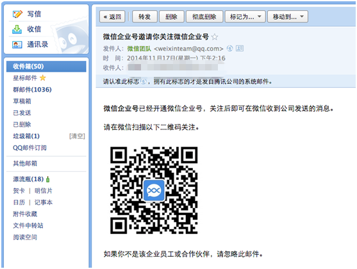Select the 收件箱(50) inbox folder
The height and width of the screenshot is (269, 357).
(46, 67)
